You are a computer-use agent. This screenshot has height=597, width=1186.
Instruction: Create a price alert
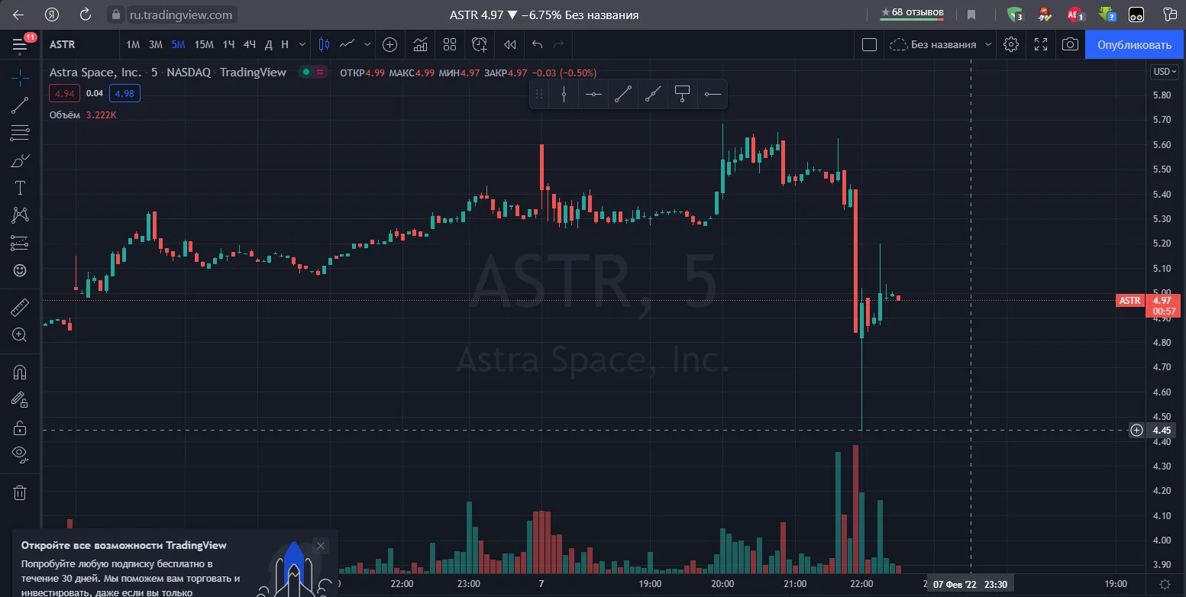pyautogui.click(x=480, y=45)
